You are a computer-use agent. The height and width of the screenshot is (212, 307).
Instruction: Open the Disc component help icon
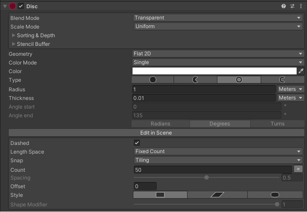click(283, 6)
